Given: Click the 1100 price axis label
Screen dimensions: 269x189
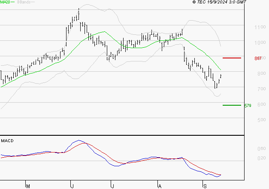Looking at the screenshot, I should click(x=260, y=27).
